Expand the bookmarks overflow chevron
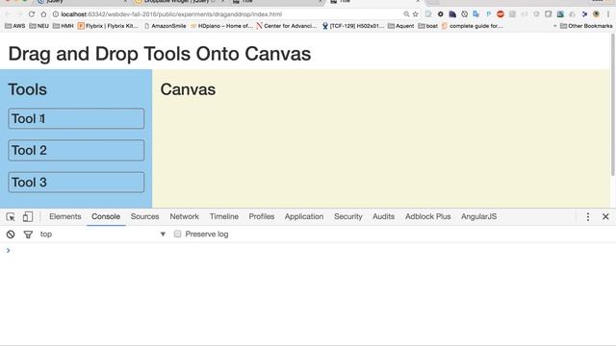This screenshot has height=346, width=616. point(555,26)
